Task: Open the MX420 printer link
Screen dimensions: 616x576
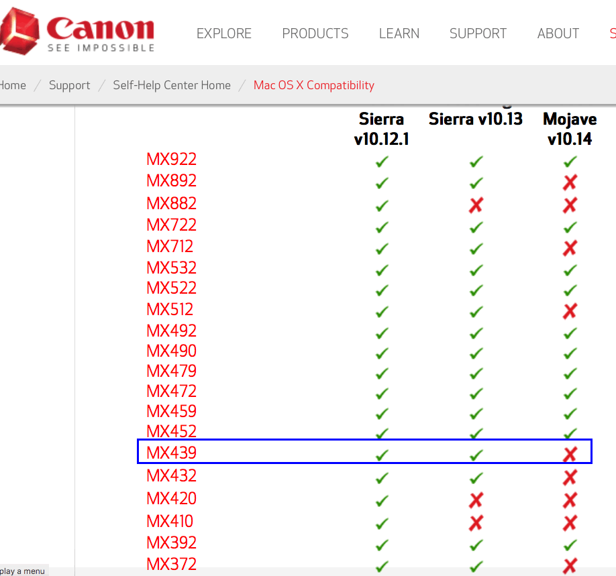Action: point(171,499)
